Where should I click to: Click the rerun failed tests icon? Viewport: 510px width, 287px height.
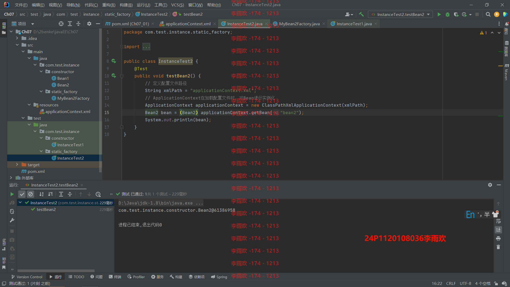(12, 203)
